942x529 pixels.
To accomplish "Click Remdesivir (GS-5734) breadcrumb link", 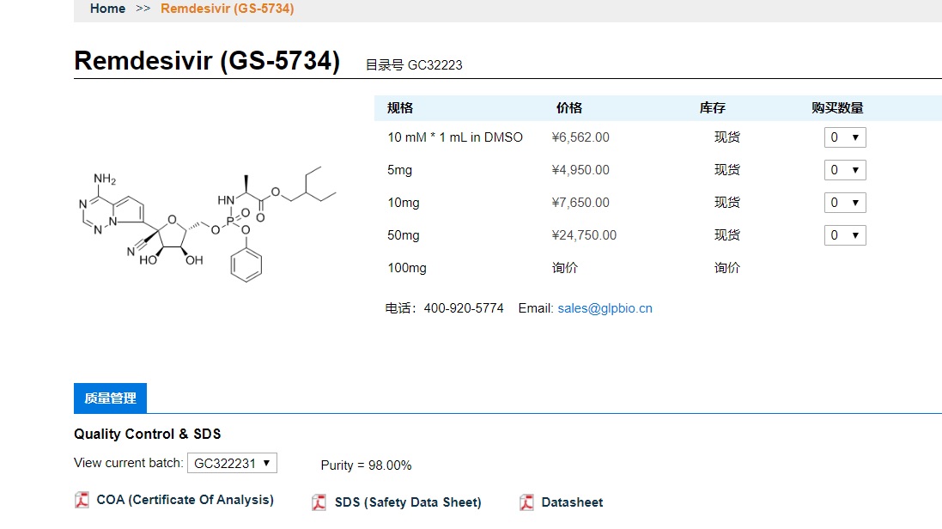I will point(227,9).
